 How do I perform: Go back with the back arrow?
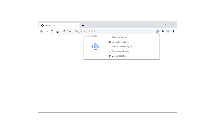click(x=41, y=31)
